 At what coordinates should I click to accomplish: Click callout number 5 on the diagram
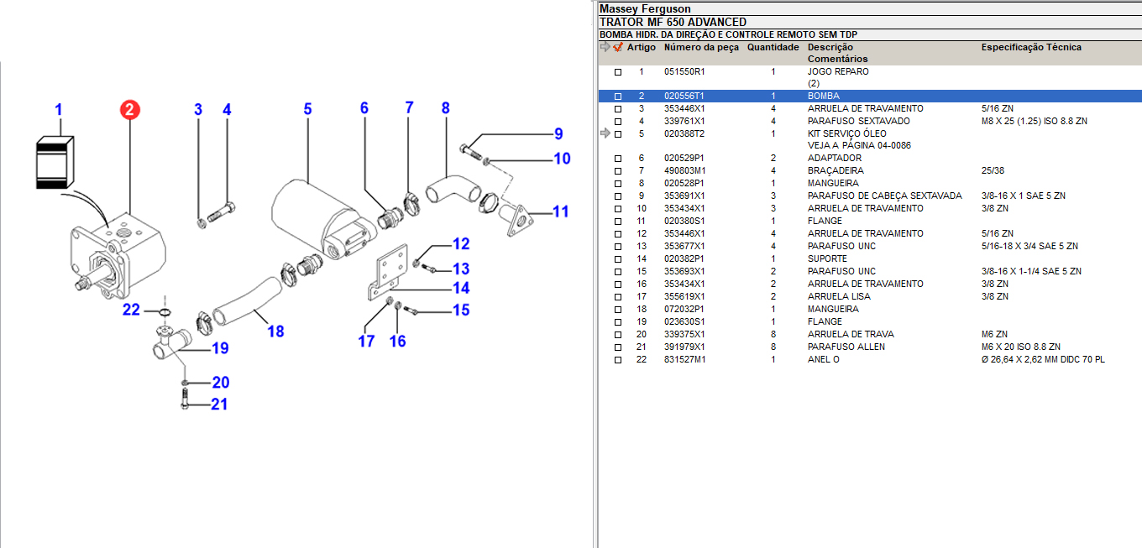(307, 109)
